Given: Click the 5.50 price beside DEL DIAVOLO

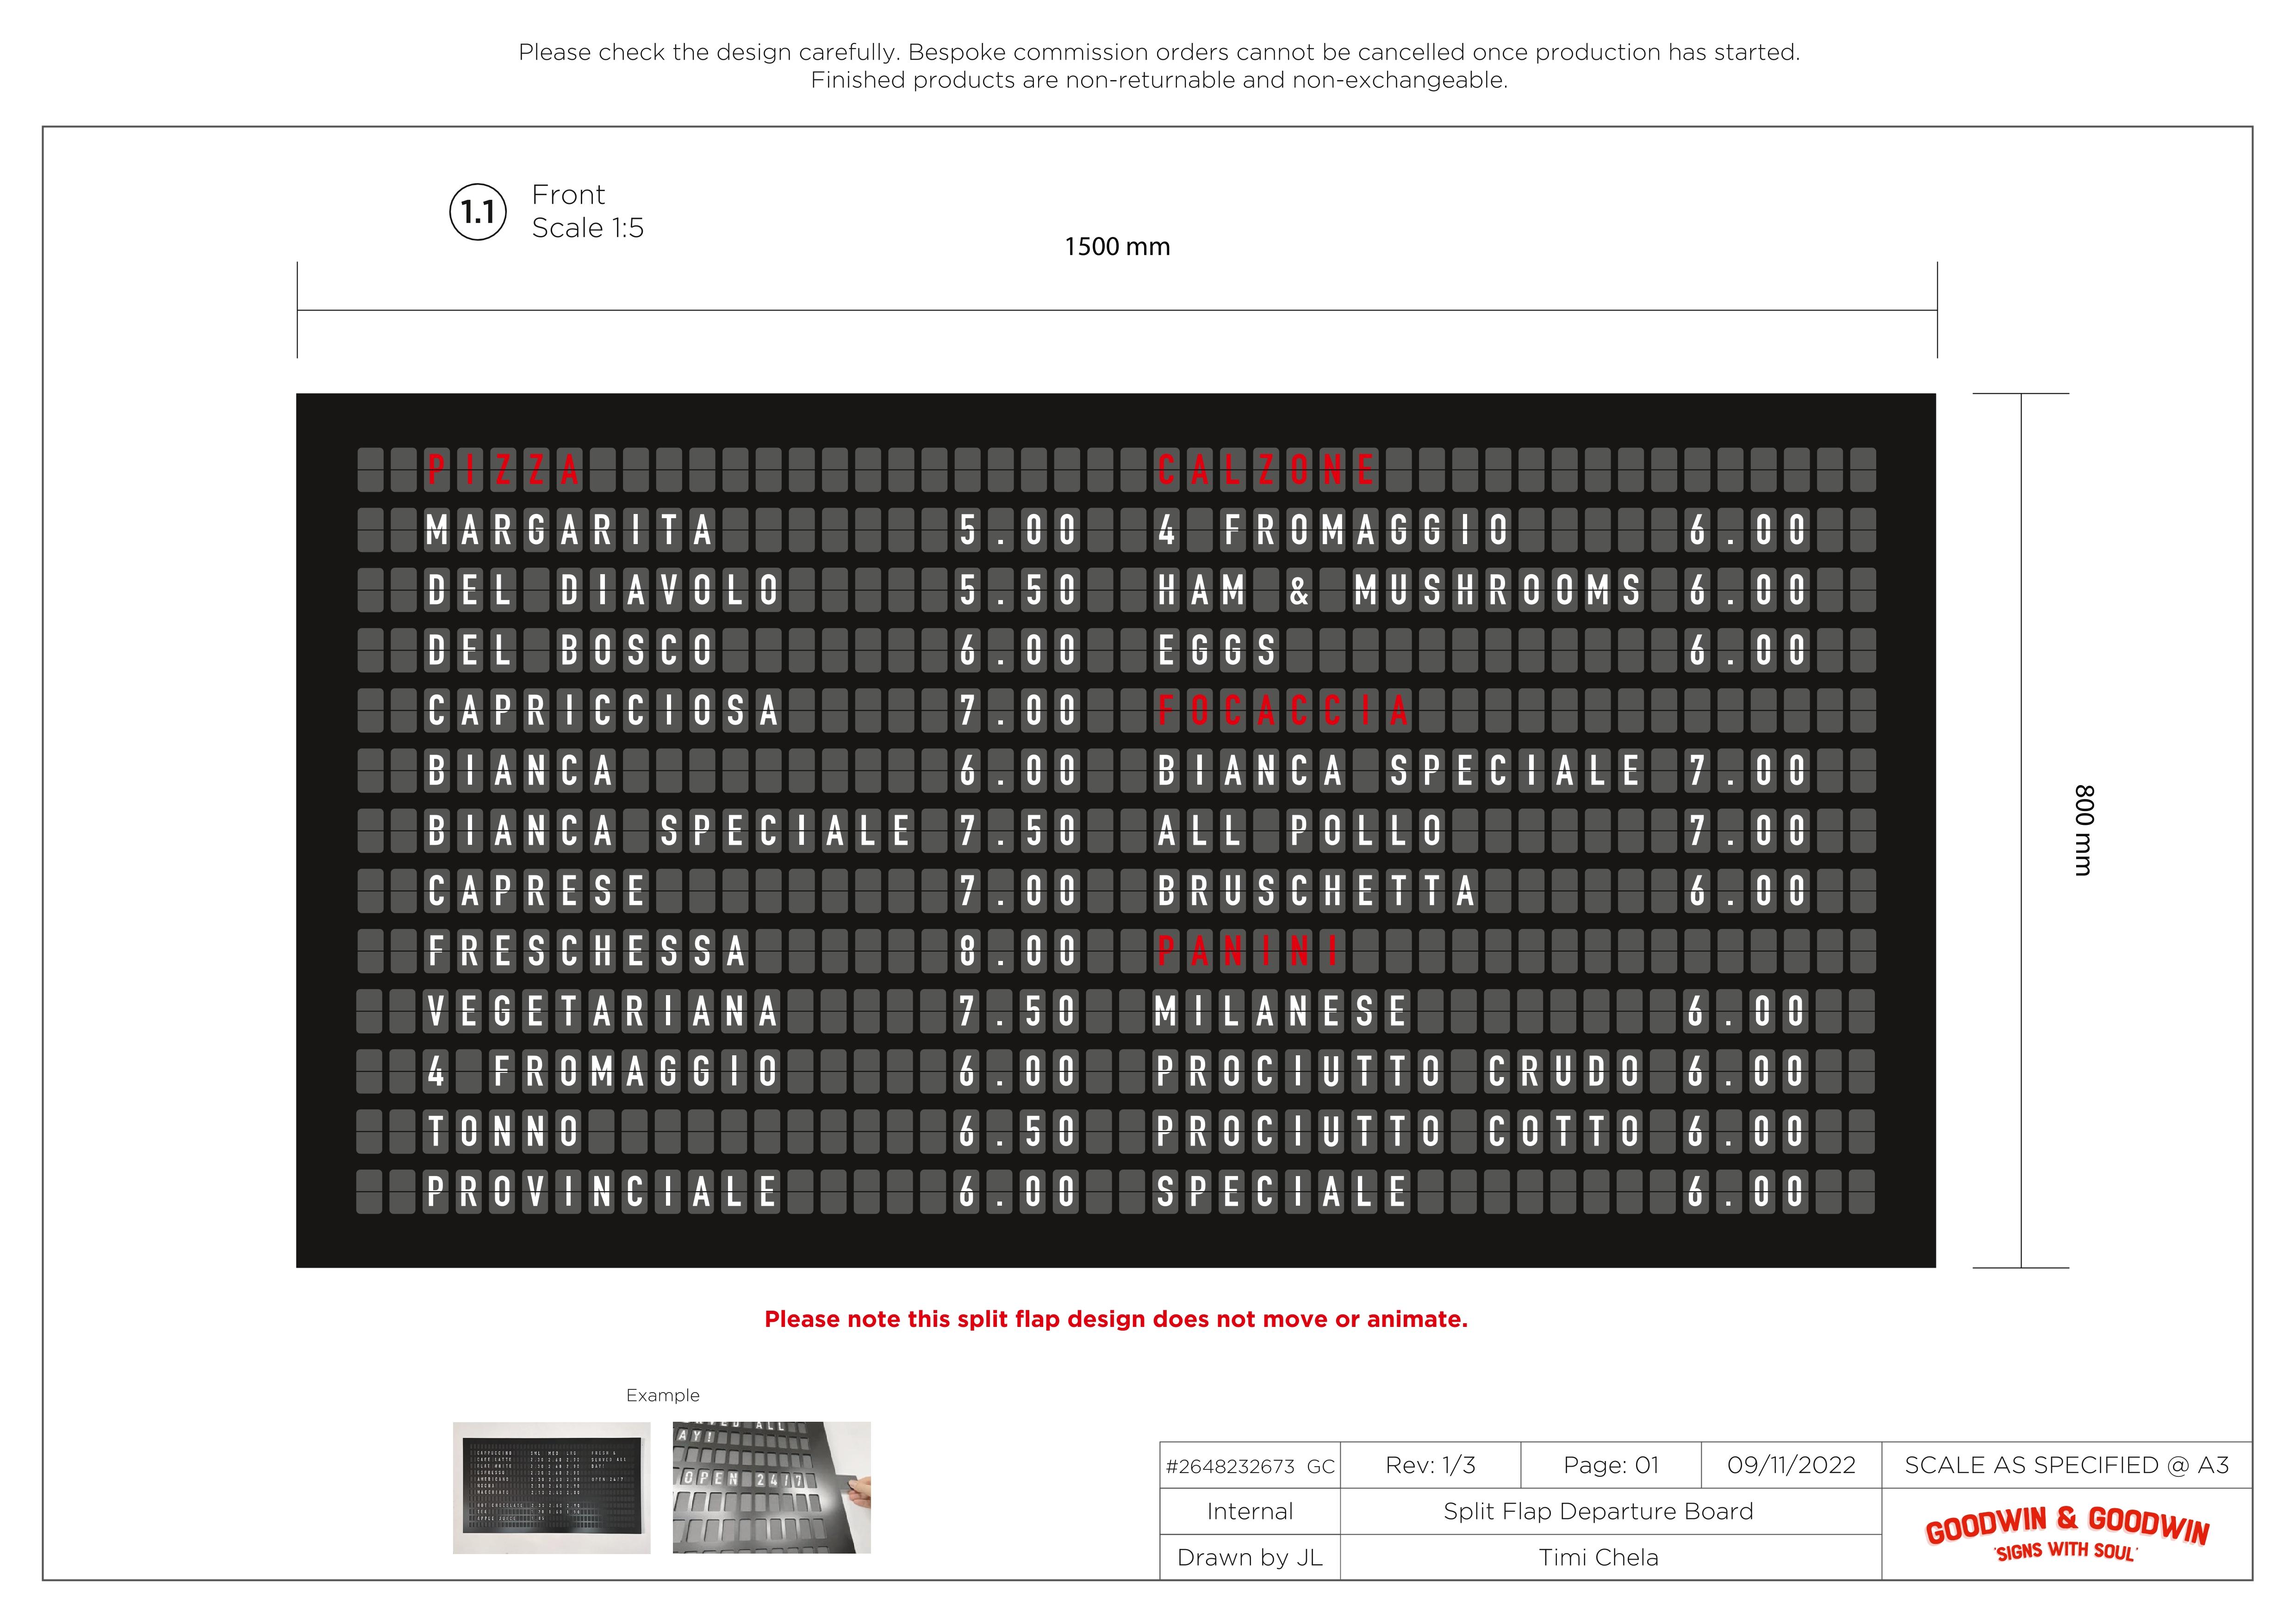Looking at the screenshot, I should (x=1017, y=589).
